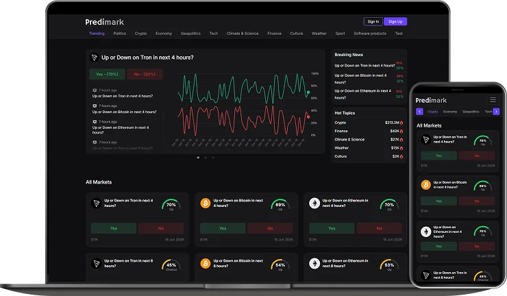Screen dimensions: 507x296
Task: Select Geopolitics in the phone category bar
Action: point(471,112)
